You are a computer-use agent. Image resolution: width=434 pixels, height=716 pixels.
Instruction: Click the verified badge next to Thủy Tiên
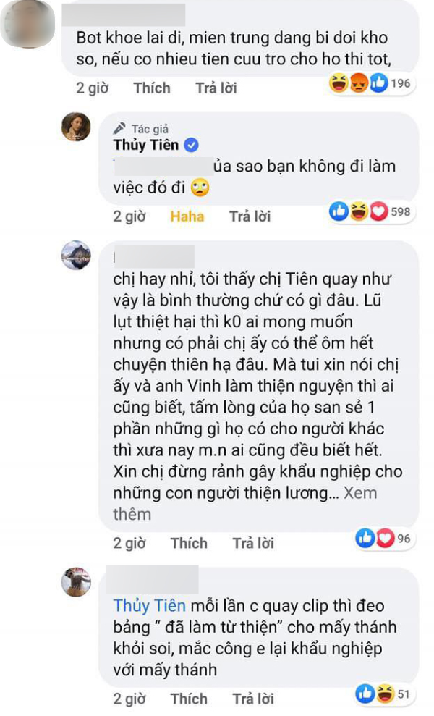pos(191,146)
